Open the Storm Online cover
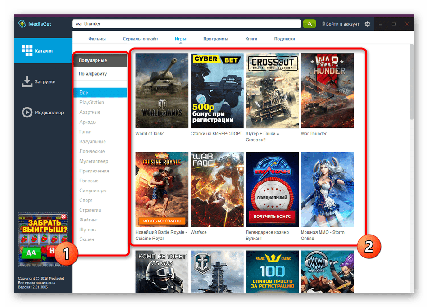The image size is (428, 307). pos(327,189)
